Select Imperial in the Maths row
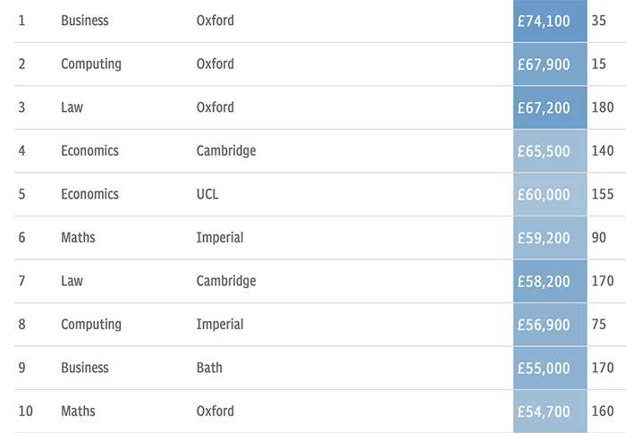Screen dimensions: 626x433 220,238
